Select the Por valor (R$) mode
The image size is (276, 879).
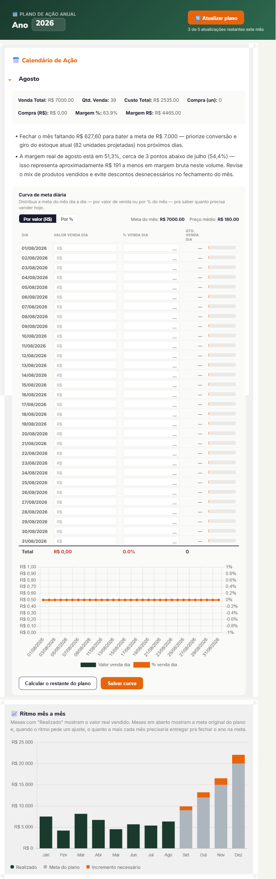point(37,219)
